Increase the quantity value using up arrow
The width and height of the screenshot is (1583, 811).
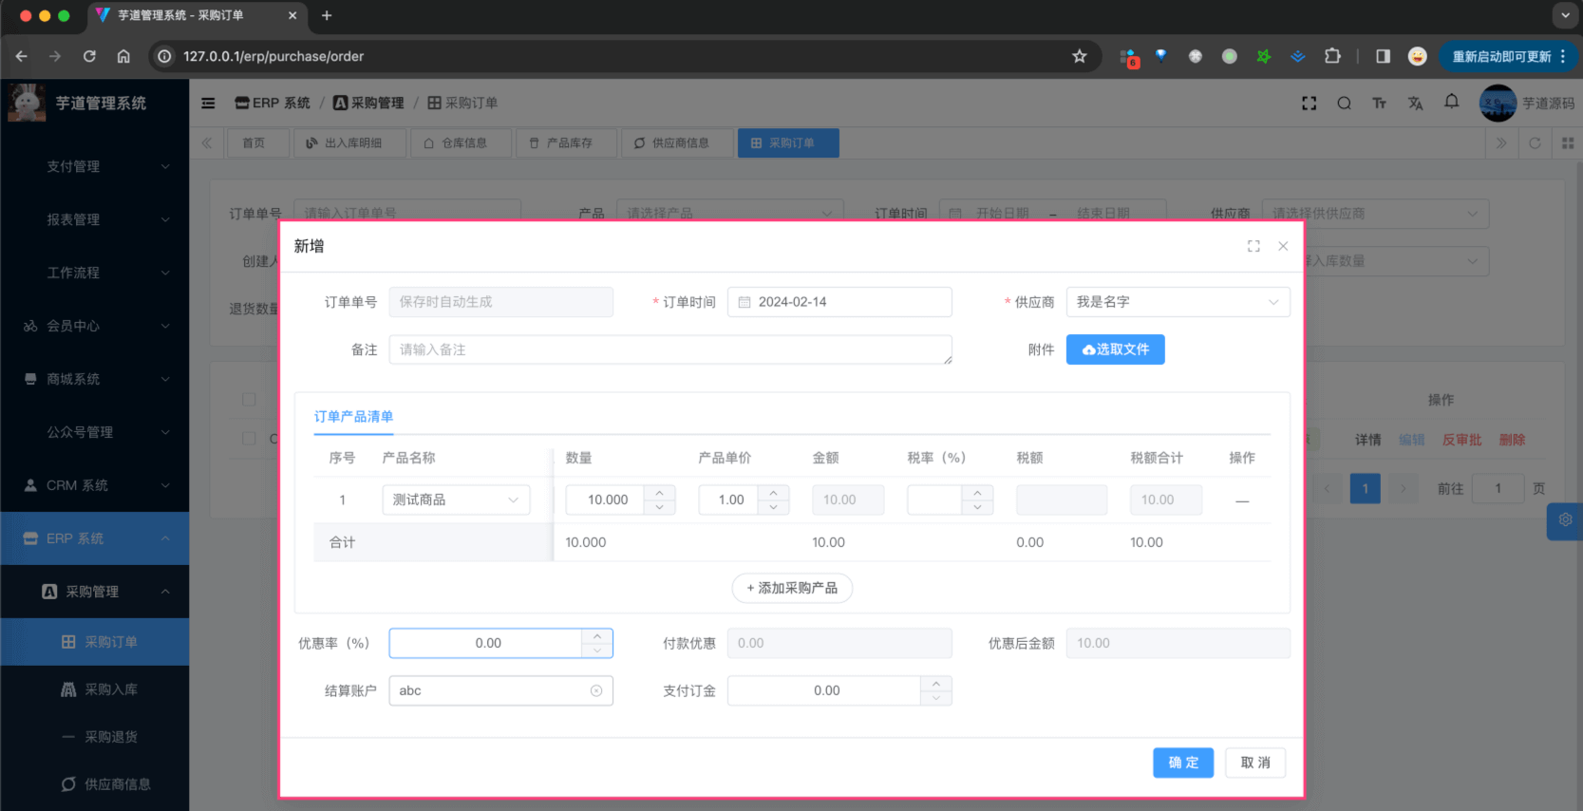659,492
